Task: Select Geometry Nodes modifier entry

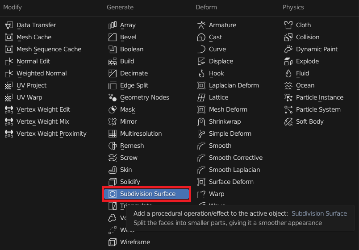Action: pyautogui.click(x=144, y=98)
